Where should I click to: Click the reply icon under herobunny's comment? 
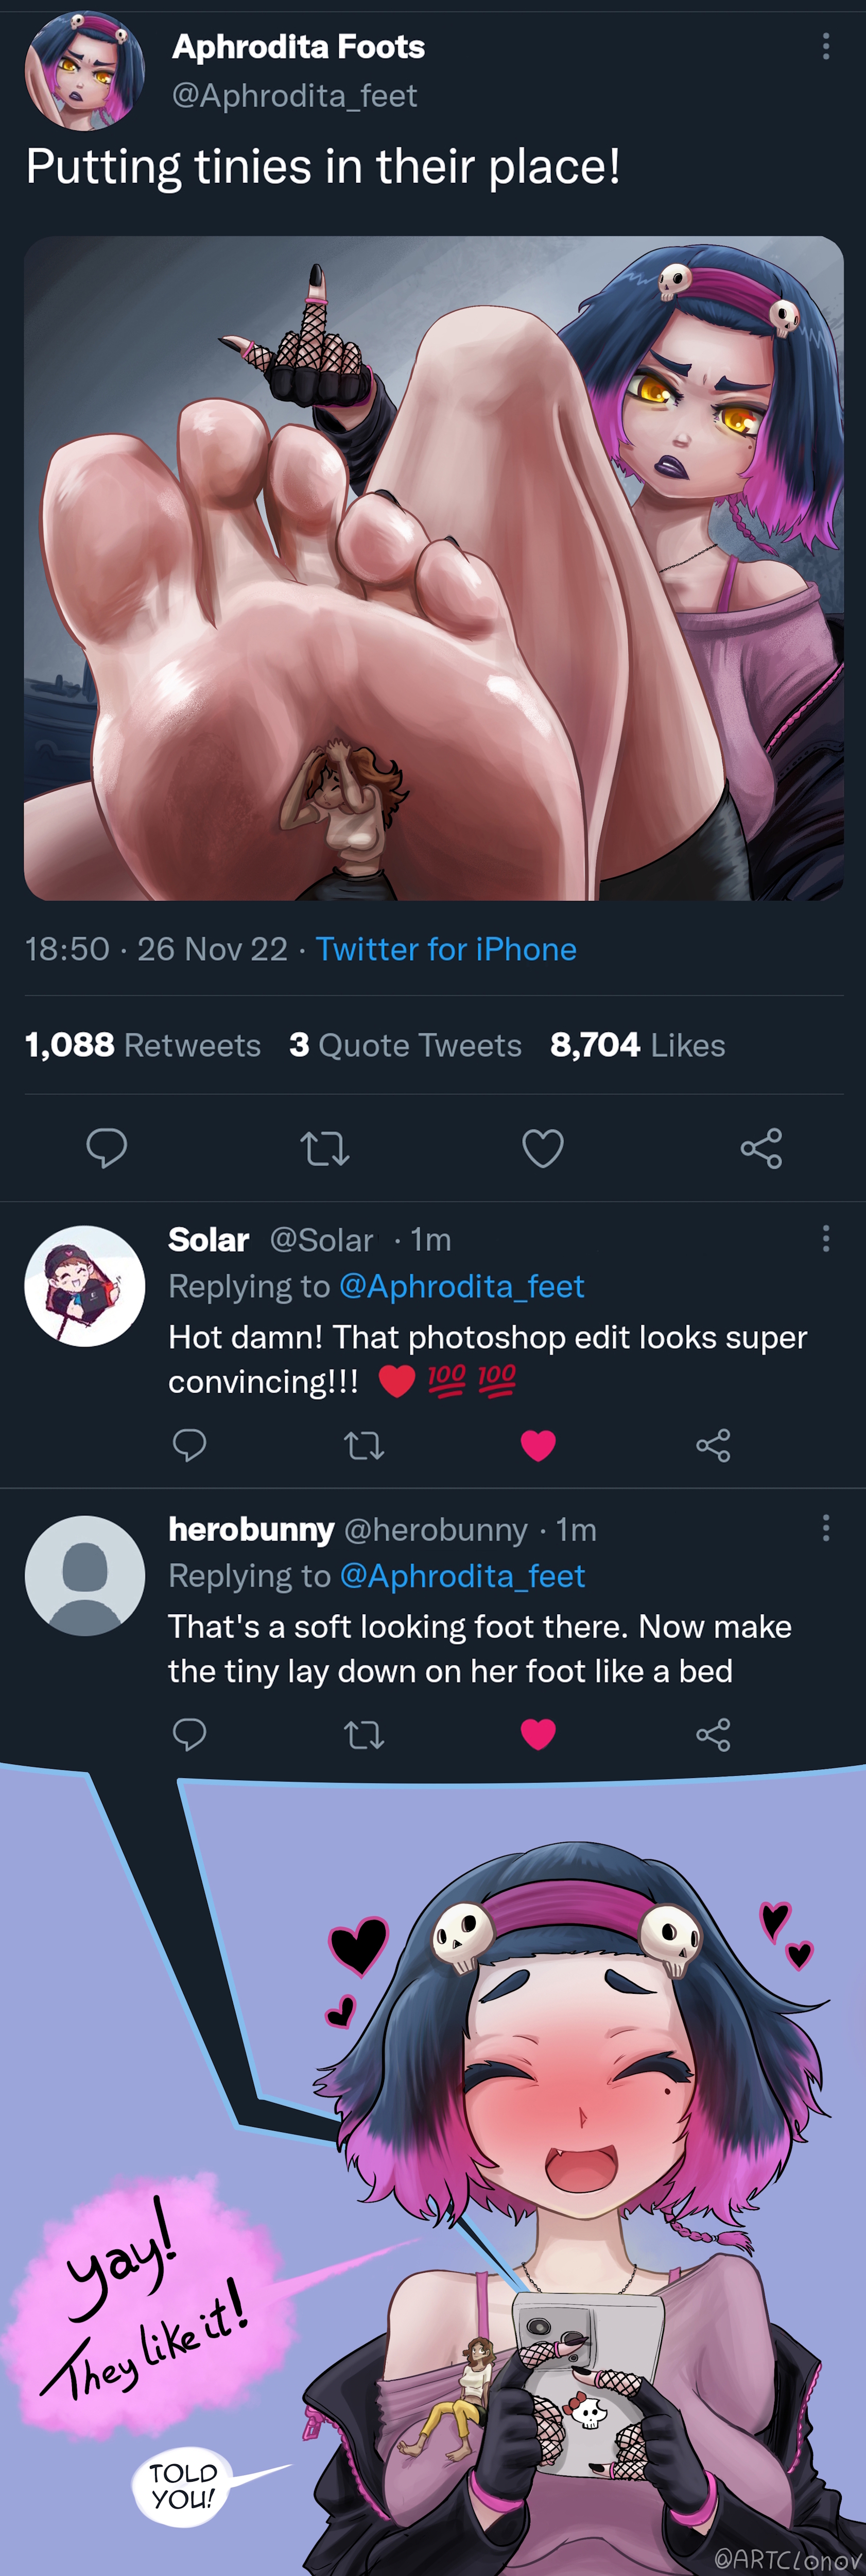click(190, 1734)
